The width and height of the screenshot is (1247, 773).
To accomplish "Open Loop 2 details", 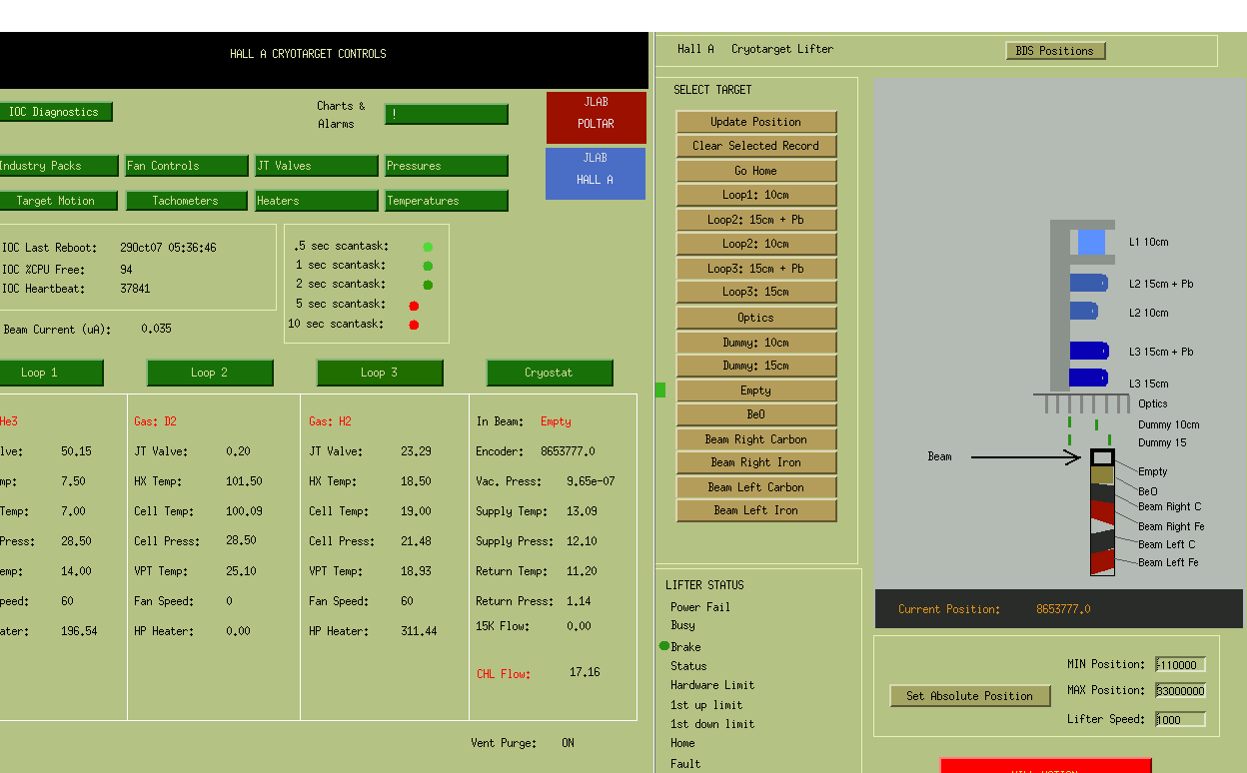I will [x=210, y=373].
